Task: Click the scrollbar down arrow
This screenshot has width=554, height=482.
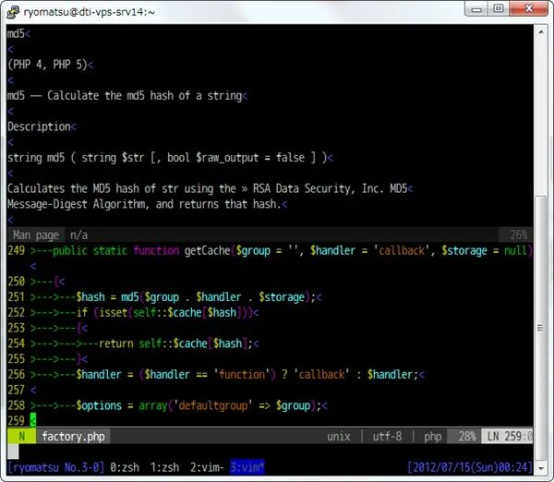Action: (x=541, y=468)
